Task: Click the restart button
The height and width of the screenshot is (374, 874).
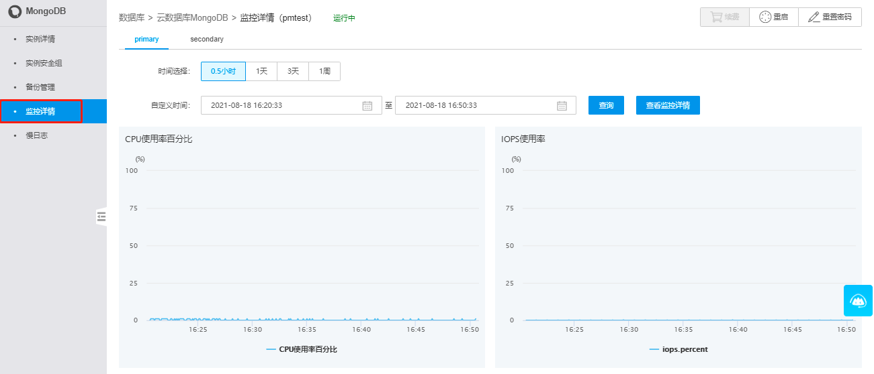Action: [774, 17]
